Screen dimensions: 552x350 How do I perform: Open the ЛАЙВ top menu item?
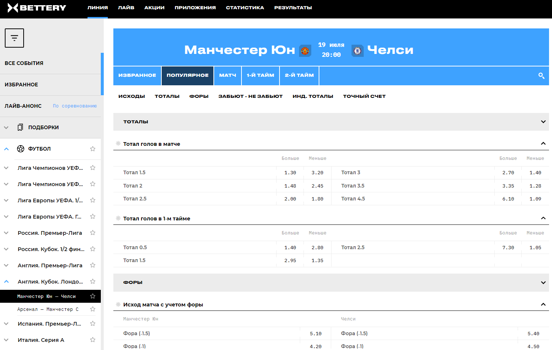click(126, 7)
